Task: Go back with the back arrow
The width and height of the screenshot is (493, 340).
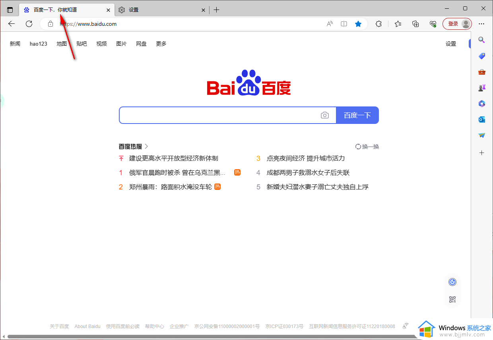Action: (12, 24)
